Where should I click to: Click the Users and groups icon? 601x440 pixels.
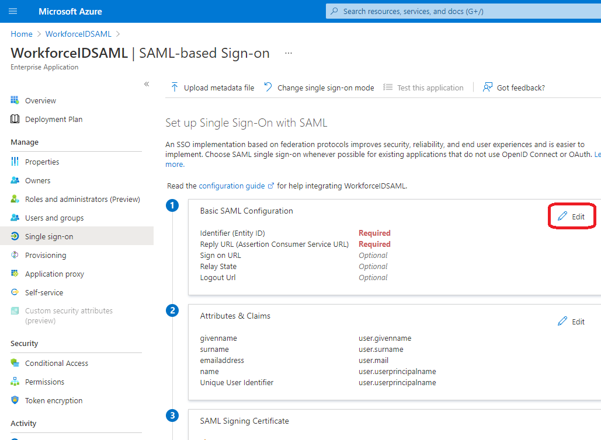[x=15, y=218]
